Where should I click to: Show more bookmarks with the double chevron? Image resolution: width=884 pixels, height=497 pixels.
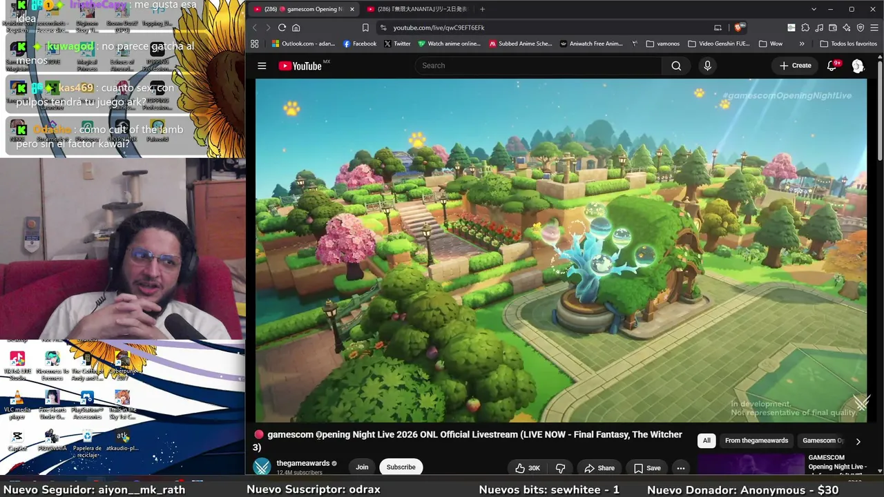(802, 43)
